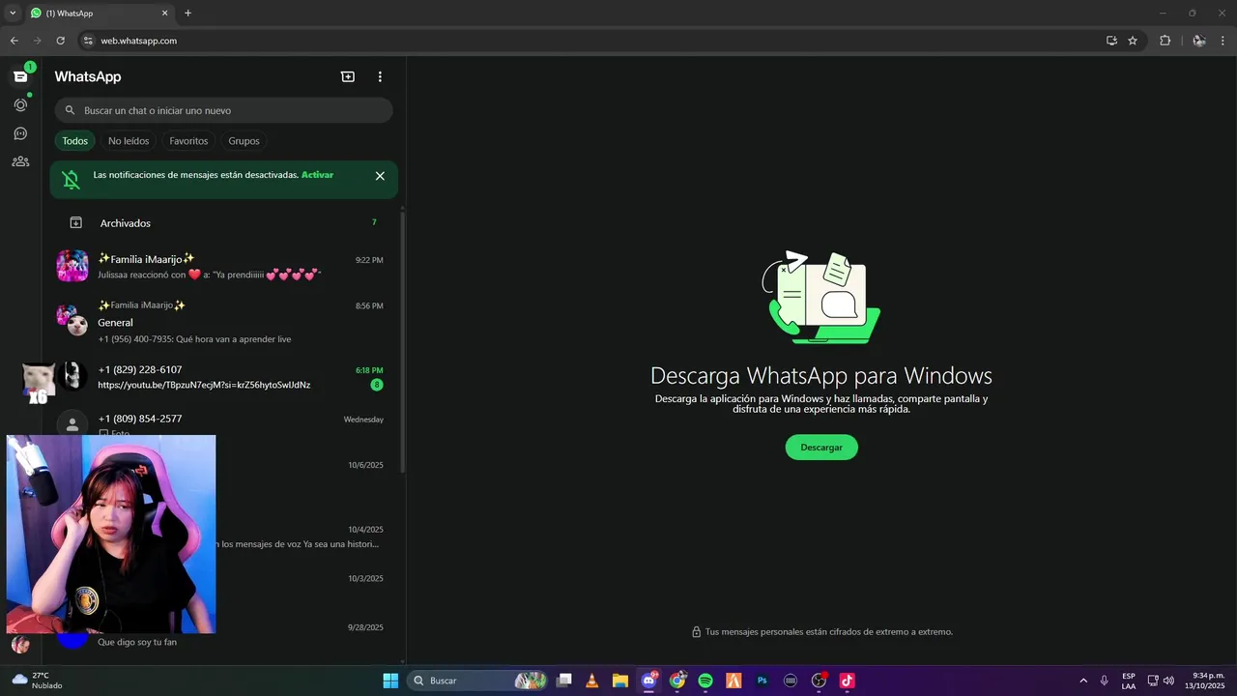Open the Archivados row
The height and width of the screenshot is (696, 1237).
coord(224,223)
